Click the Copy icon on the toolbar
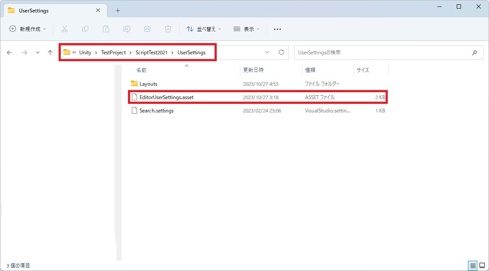489x271 pixels. tap(85, 29)
